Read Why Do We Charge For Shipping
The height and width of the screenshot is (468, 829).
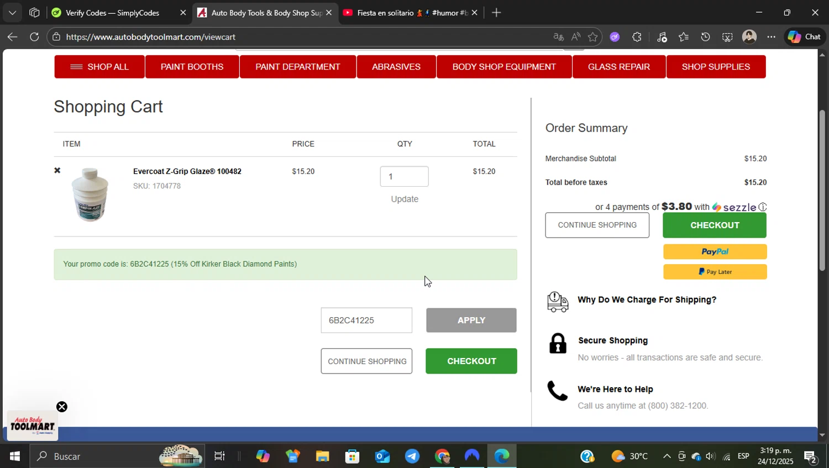[x=647, y=299]
